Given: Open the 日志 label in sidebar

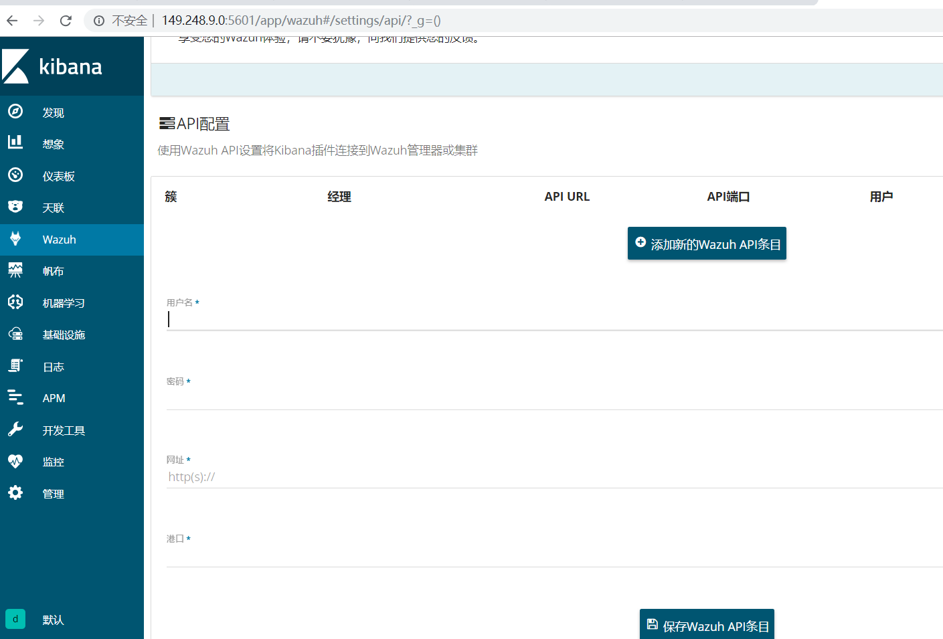Looking at the screenshot, I should pos(54,367).
